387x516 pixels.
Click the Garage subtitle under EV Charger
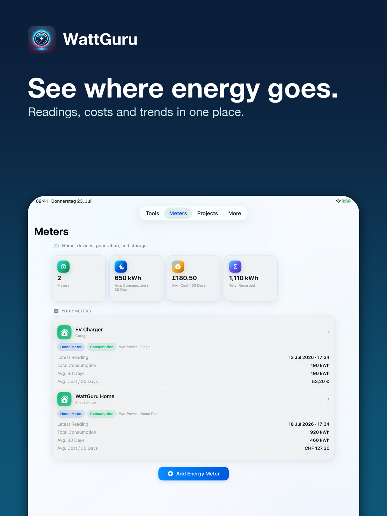(x=81, y=336)
